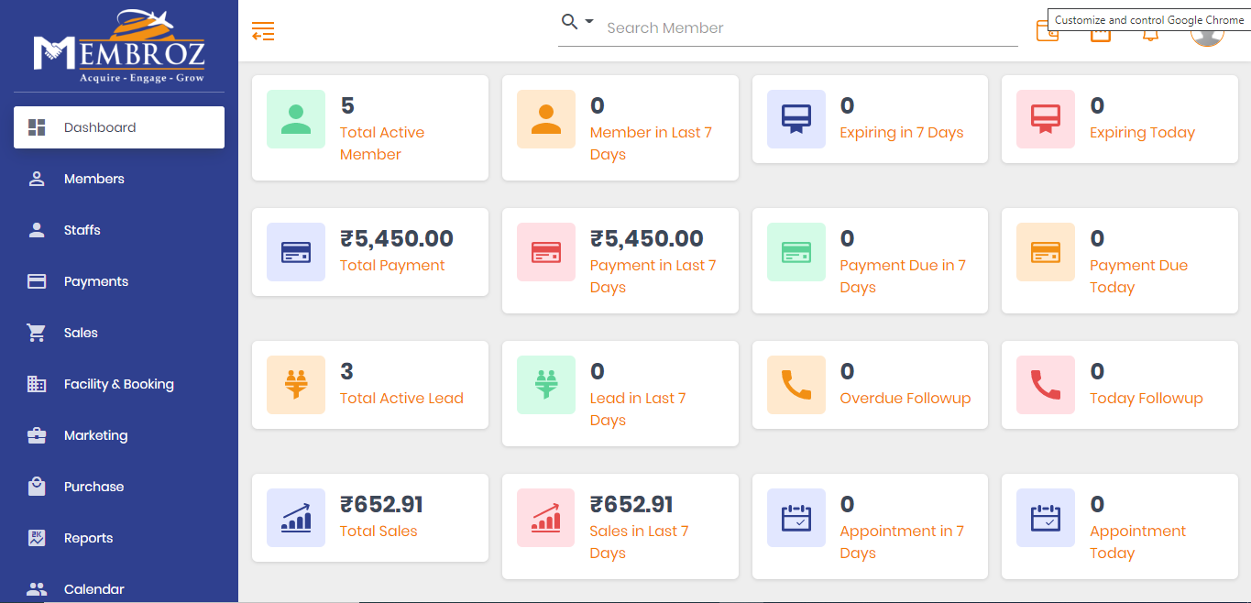Click the sales chart icon on Total Sales card
1251x603 pixels.
coord(295,518)
